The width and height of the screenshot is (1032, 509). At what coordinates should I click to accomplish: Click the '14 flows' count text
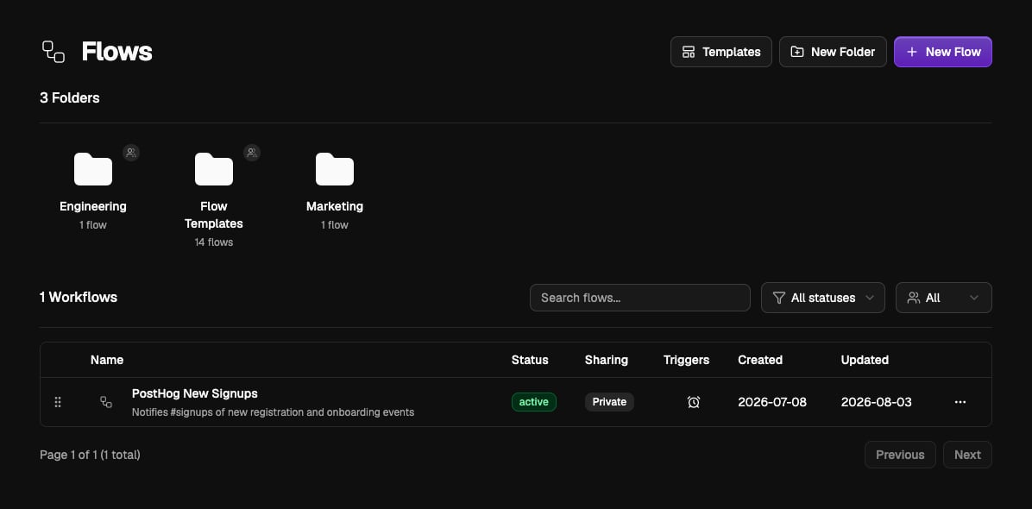[x=214, y=242]
